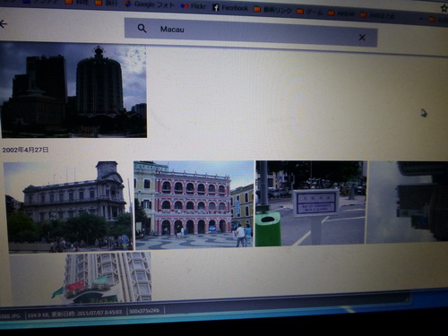This screenshot has height=336, width=448.
Task: Open the ゲーム bookmark folder
Action: [310, 12]
